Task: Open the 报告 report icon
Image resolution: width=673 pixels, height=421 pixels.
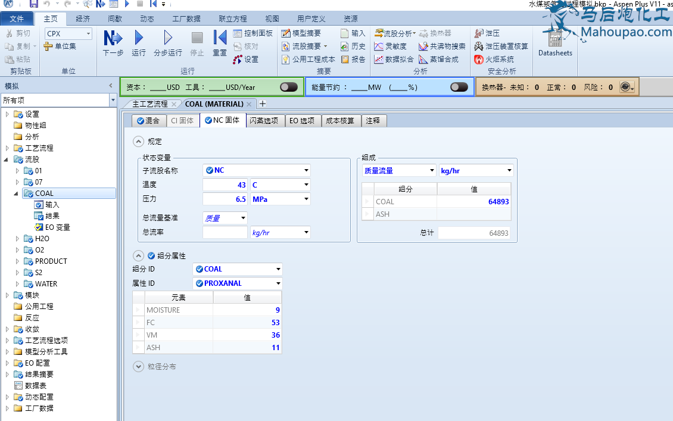Action: (353, 59)
